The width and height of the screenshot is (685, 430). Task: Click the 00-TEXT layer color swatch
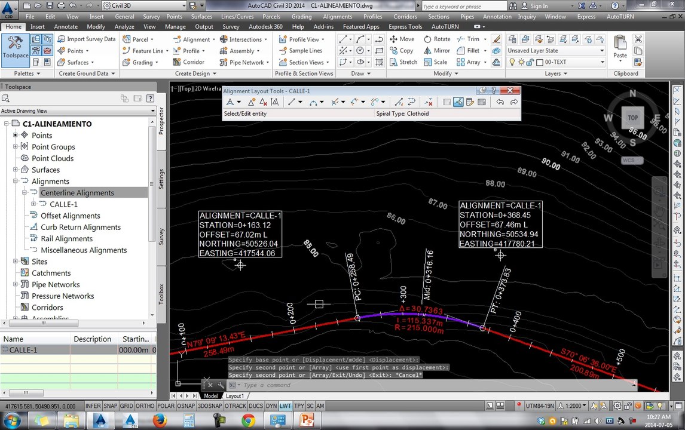540,63
